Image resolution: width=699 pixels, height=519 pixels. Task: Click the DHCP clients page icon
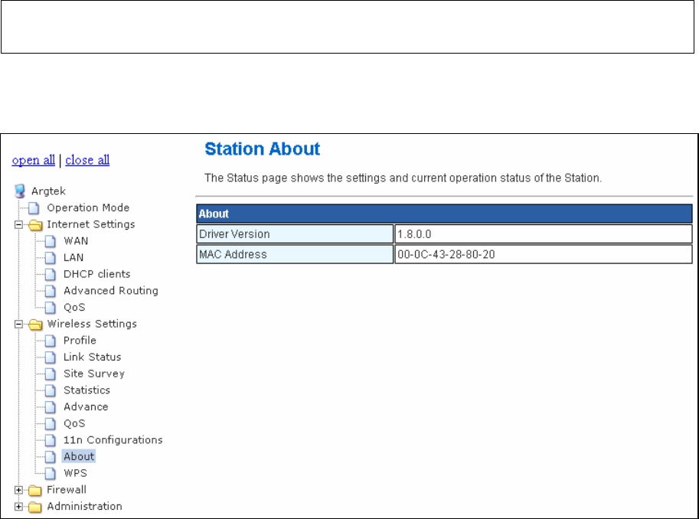coord(51,274)
